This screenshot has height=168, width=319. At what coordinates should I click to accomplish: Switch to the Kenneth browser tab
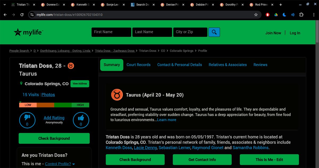click(x=83, y=5)
